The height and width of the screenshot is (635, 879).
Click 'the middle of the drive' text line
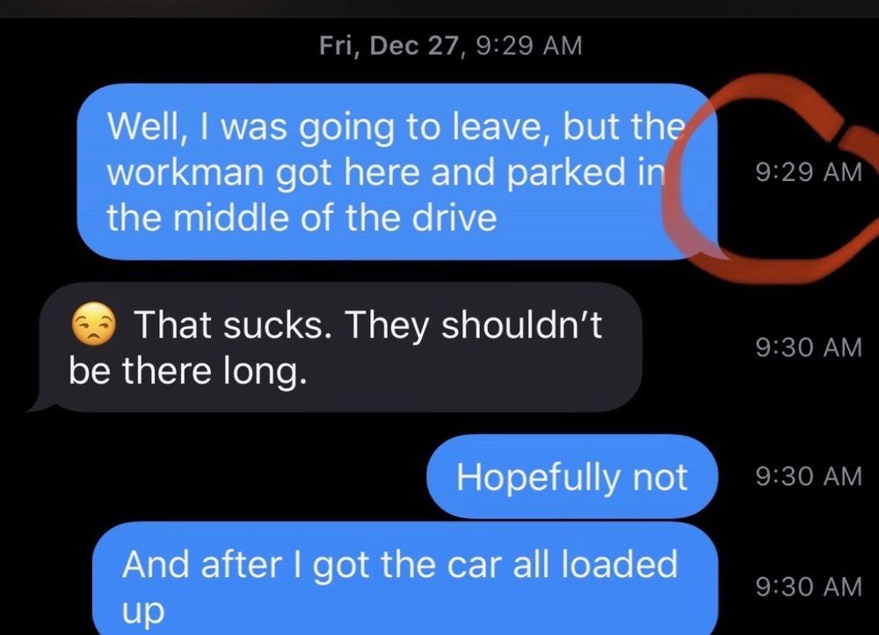point(301,218)
